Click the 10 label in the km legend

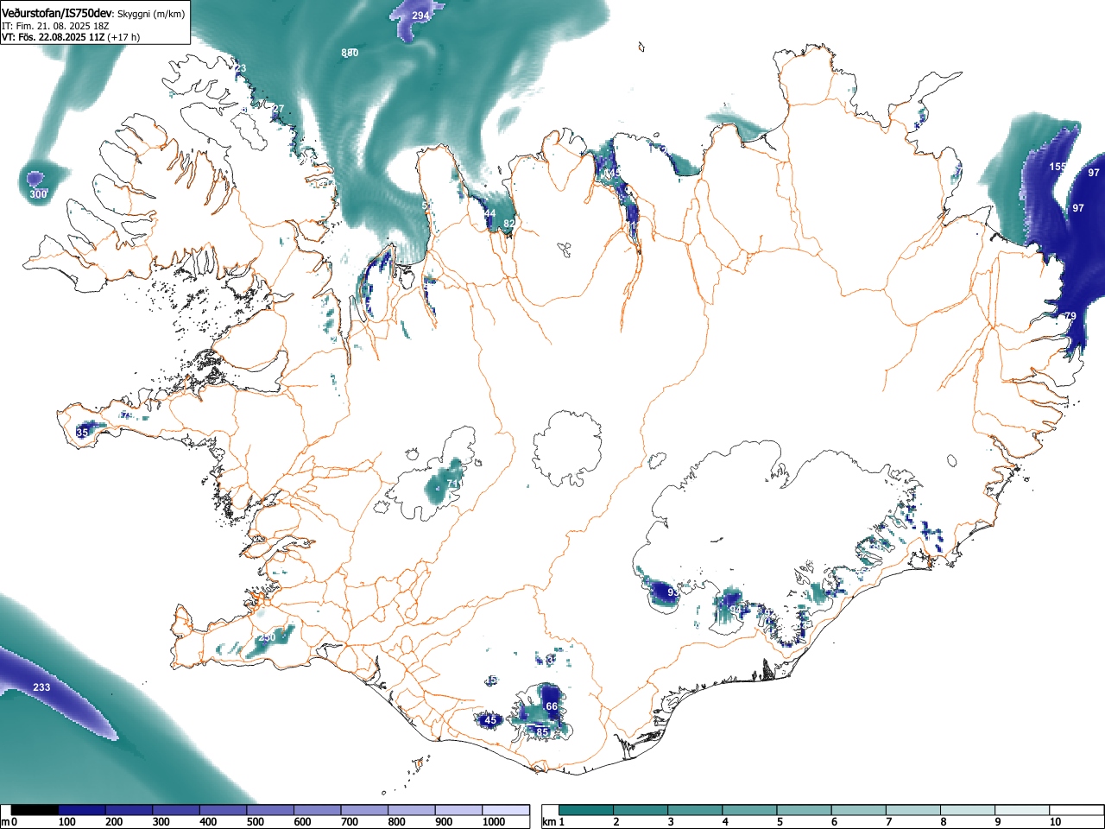1055,822
